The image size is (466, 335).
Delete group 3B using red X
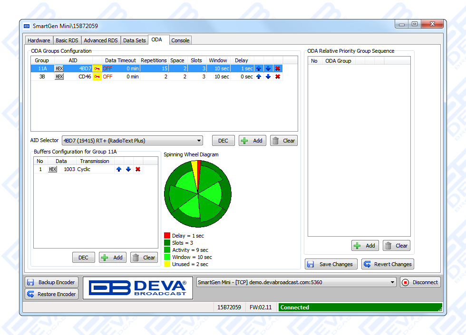[x=278, y=77]
